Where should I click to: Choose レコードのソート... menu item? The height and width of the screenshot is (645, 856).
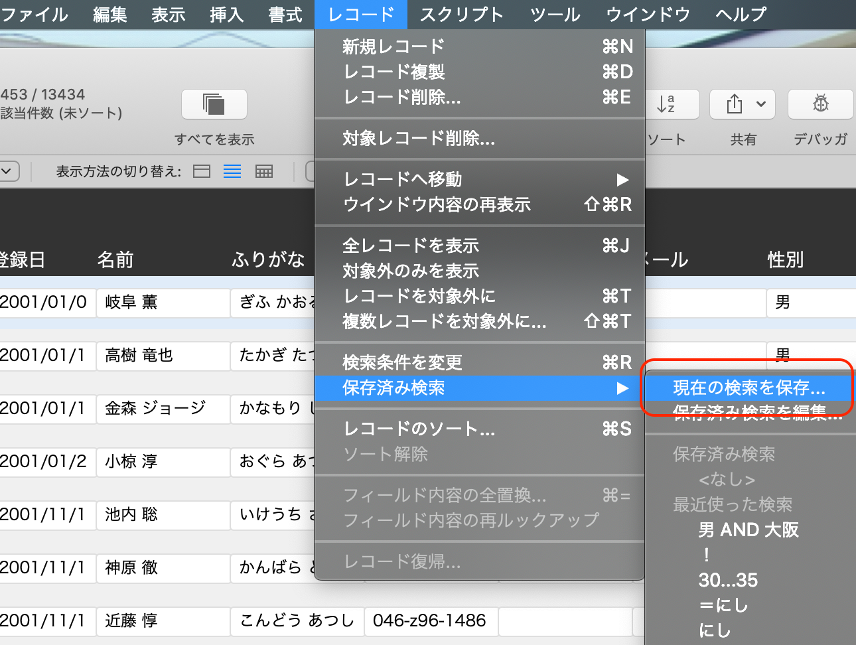tap(480, 429)
